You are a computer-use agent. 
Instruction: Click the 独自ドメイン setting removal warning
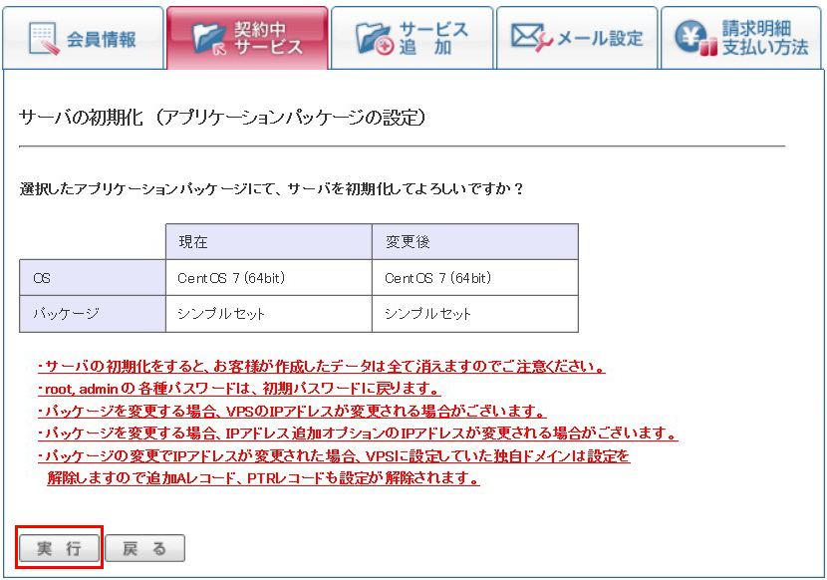pos(334,455)
